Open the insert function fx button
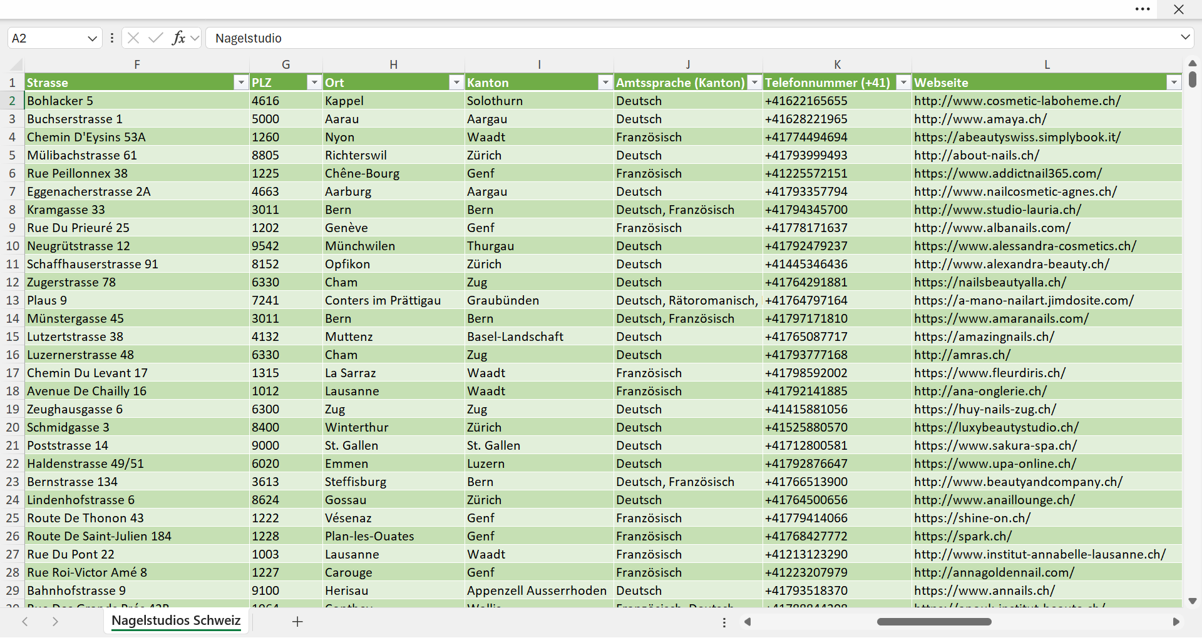1202x638 pixels. click(178, 38)
